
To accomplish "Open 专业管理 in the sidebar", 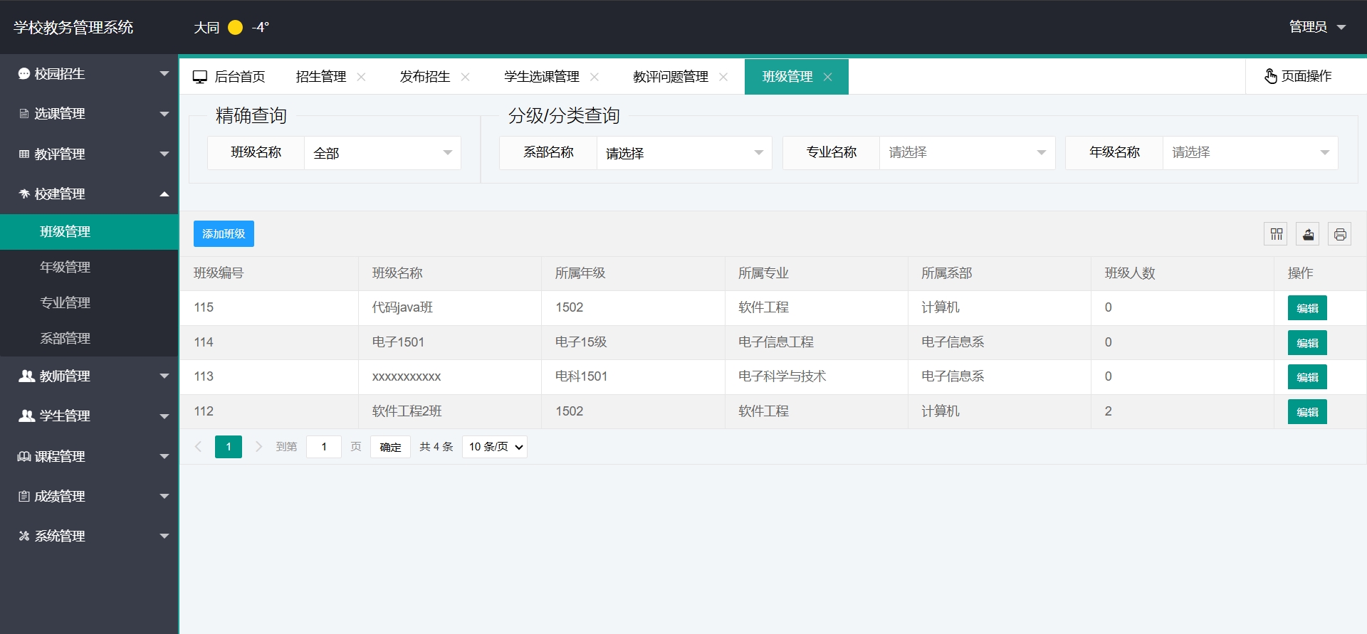I will 89,303.
